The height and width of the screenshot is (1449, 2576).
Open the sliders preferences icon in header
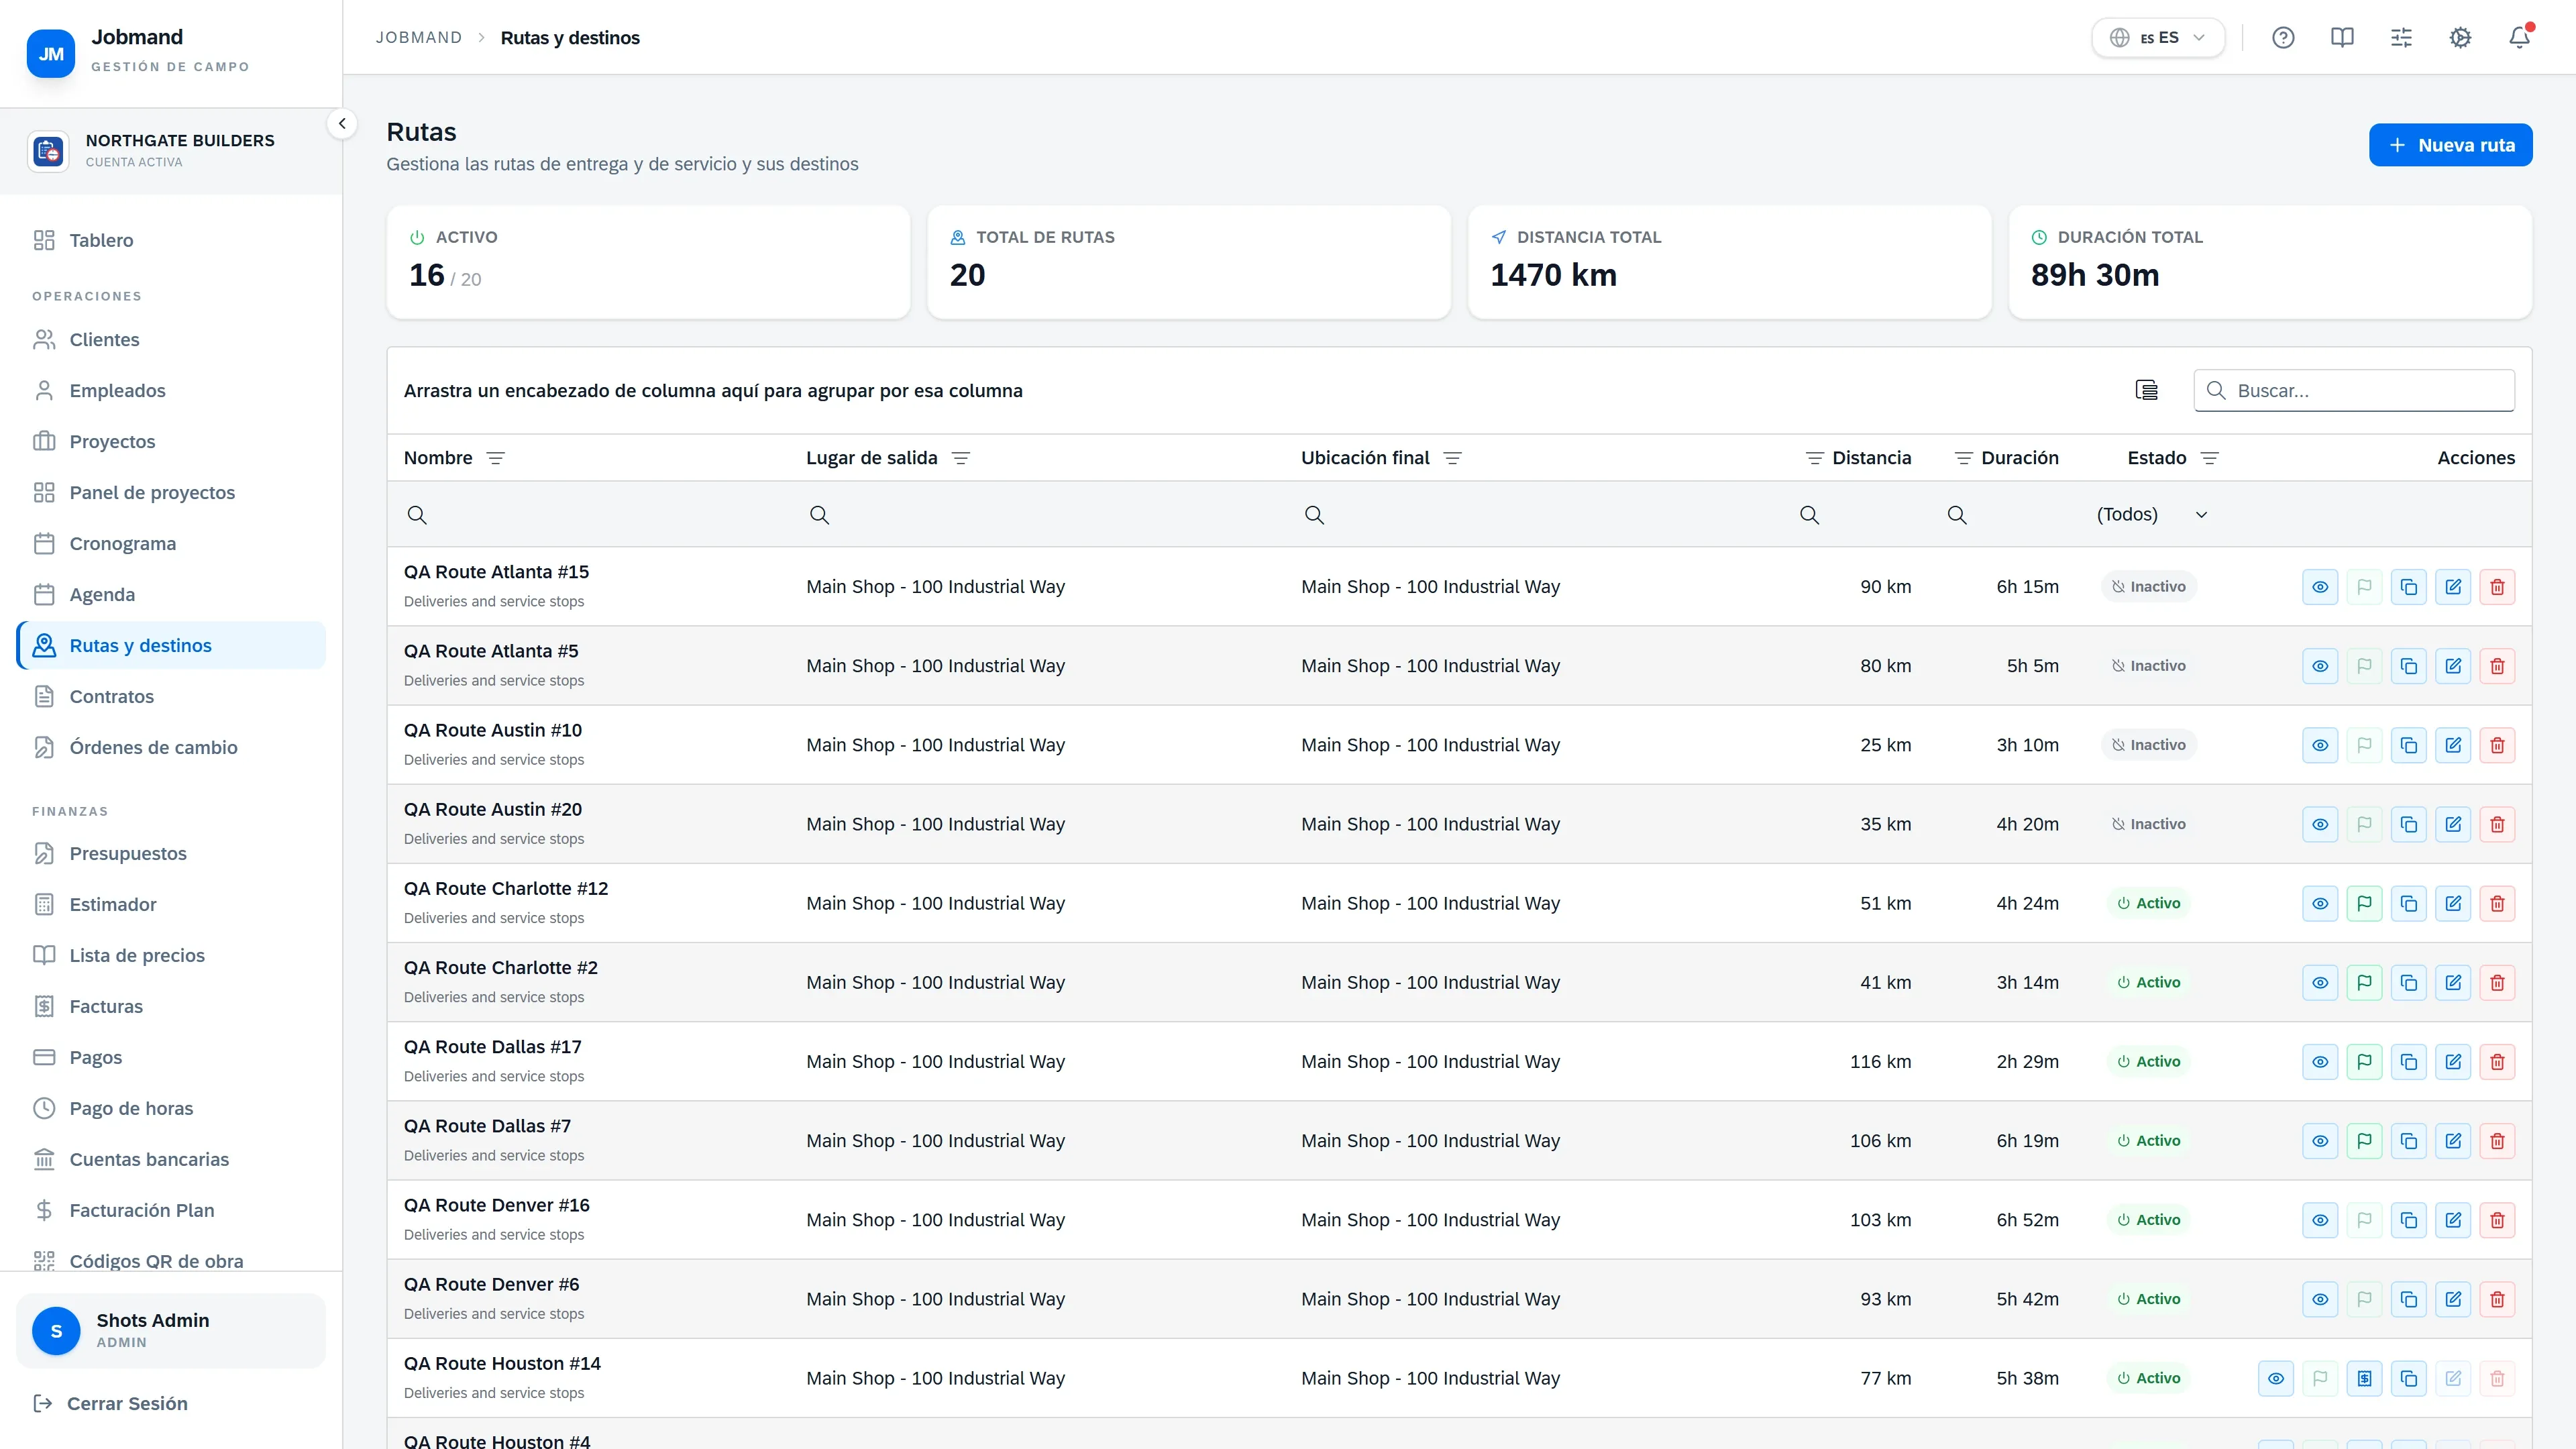coord(2401,38)
